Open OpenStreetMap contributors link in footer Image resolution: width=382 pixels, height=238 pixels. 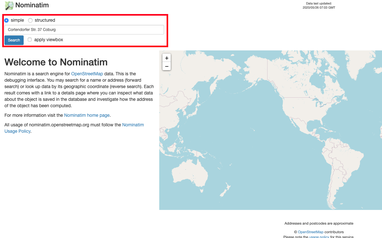click(x=311, y=232)
